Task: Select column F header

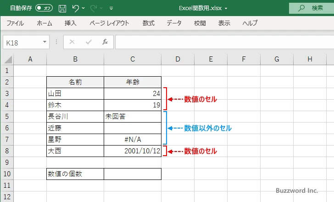Action: pyautogui.click(x=244, y=59)
